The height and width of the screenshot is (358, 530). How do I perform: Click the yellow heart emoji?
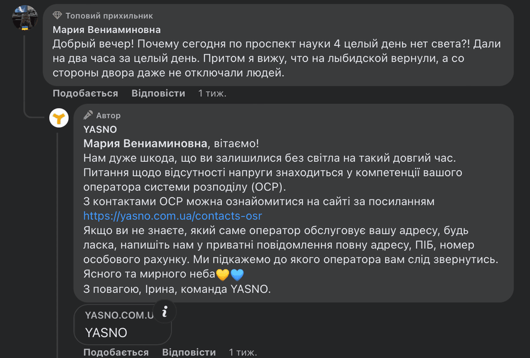pos(223,275)
